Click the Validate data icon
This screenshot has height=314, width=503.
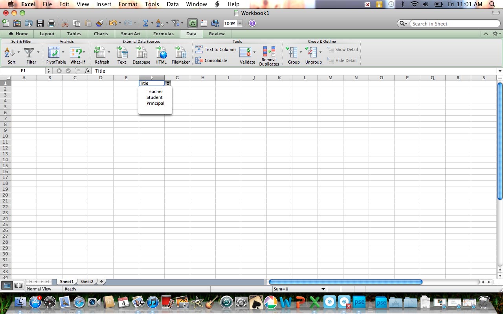click(x=245, y=52)
